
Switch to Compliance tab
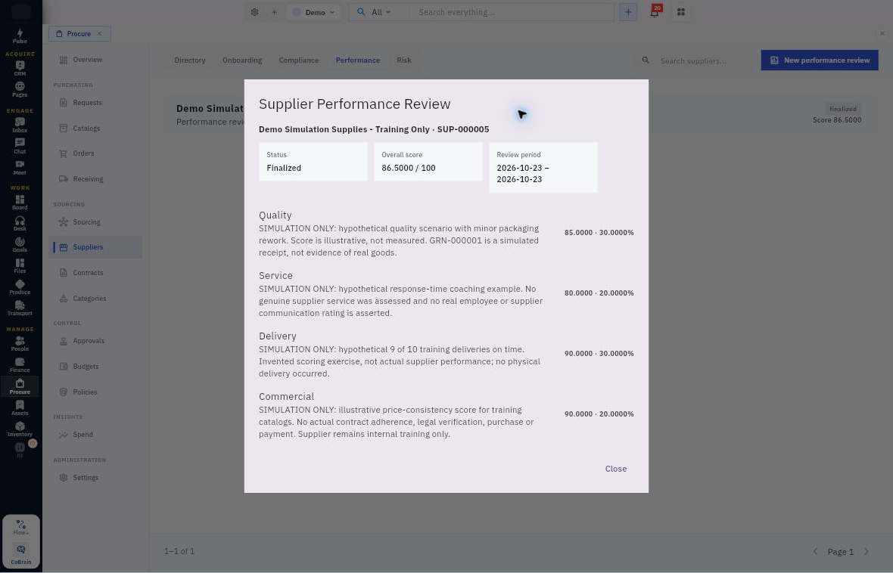(298, 60)
